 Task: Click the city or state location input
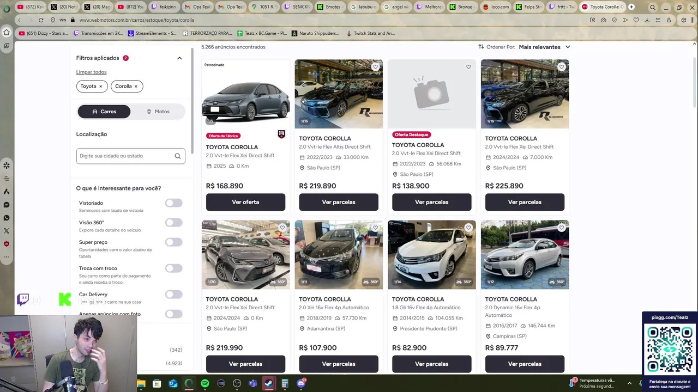click(130, 156)
